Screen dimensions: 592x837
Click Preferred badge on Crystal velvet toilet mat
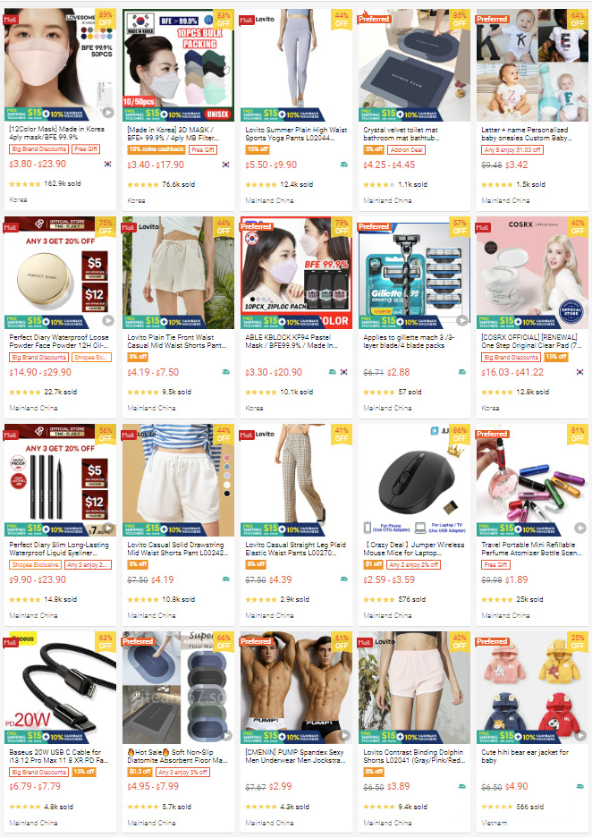[374, 19]
